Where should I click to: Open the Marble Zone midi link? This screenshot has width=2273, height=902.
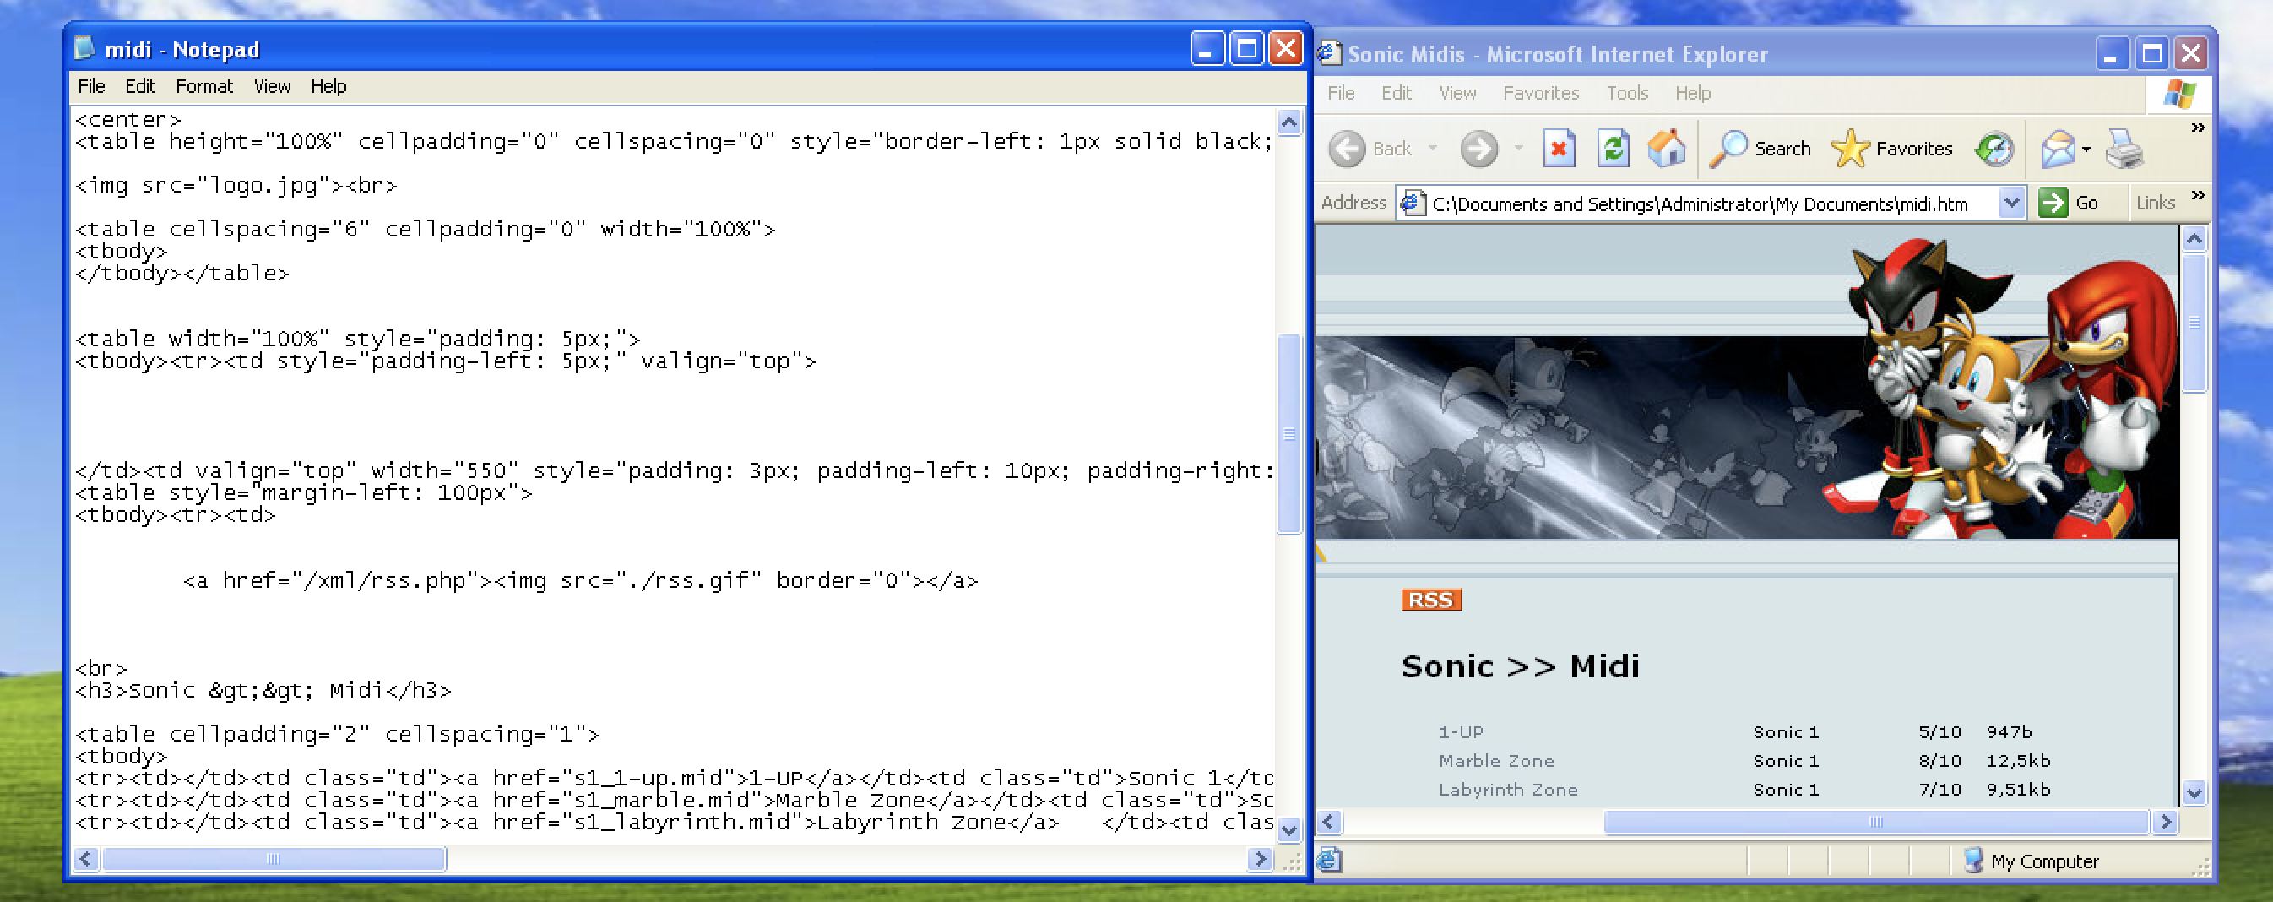pos(1496,761)
